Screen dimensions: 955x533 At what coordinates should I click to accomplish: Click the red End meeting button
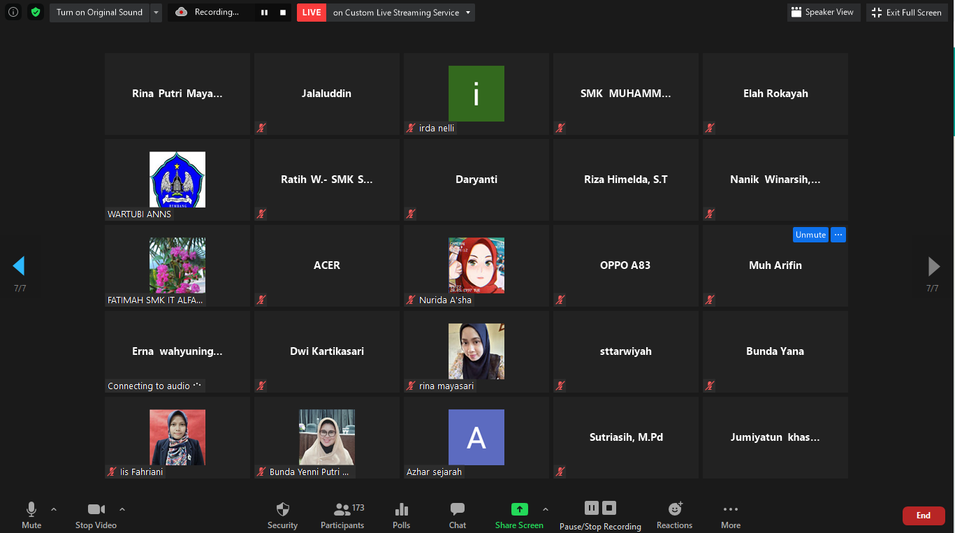pyautogui.click(x=924, y=516)
